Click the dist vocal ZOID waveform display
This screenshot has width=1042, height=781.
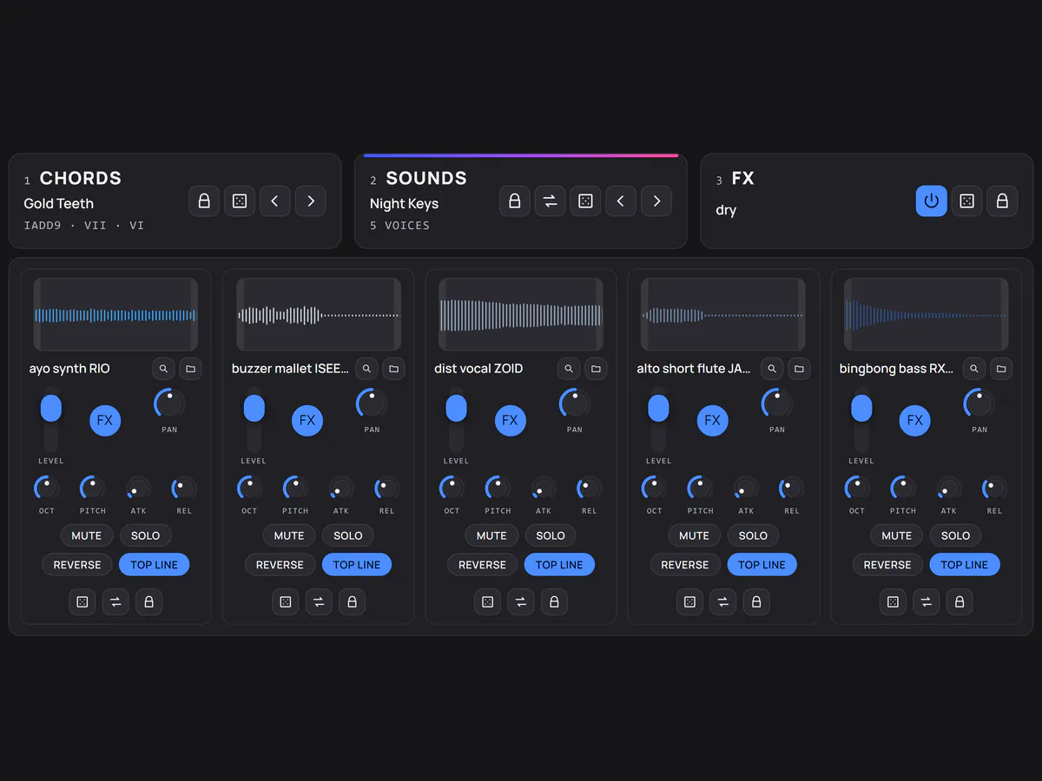521,314
